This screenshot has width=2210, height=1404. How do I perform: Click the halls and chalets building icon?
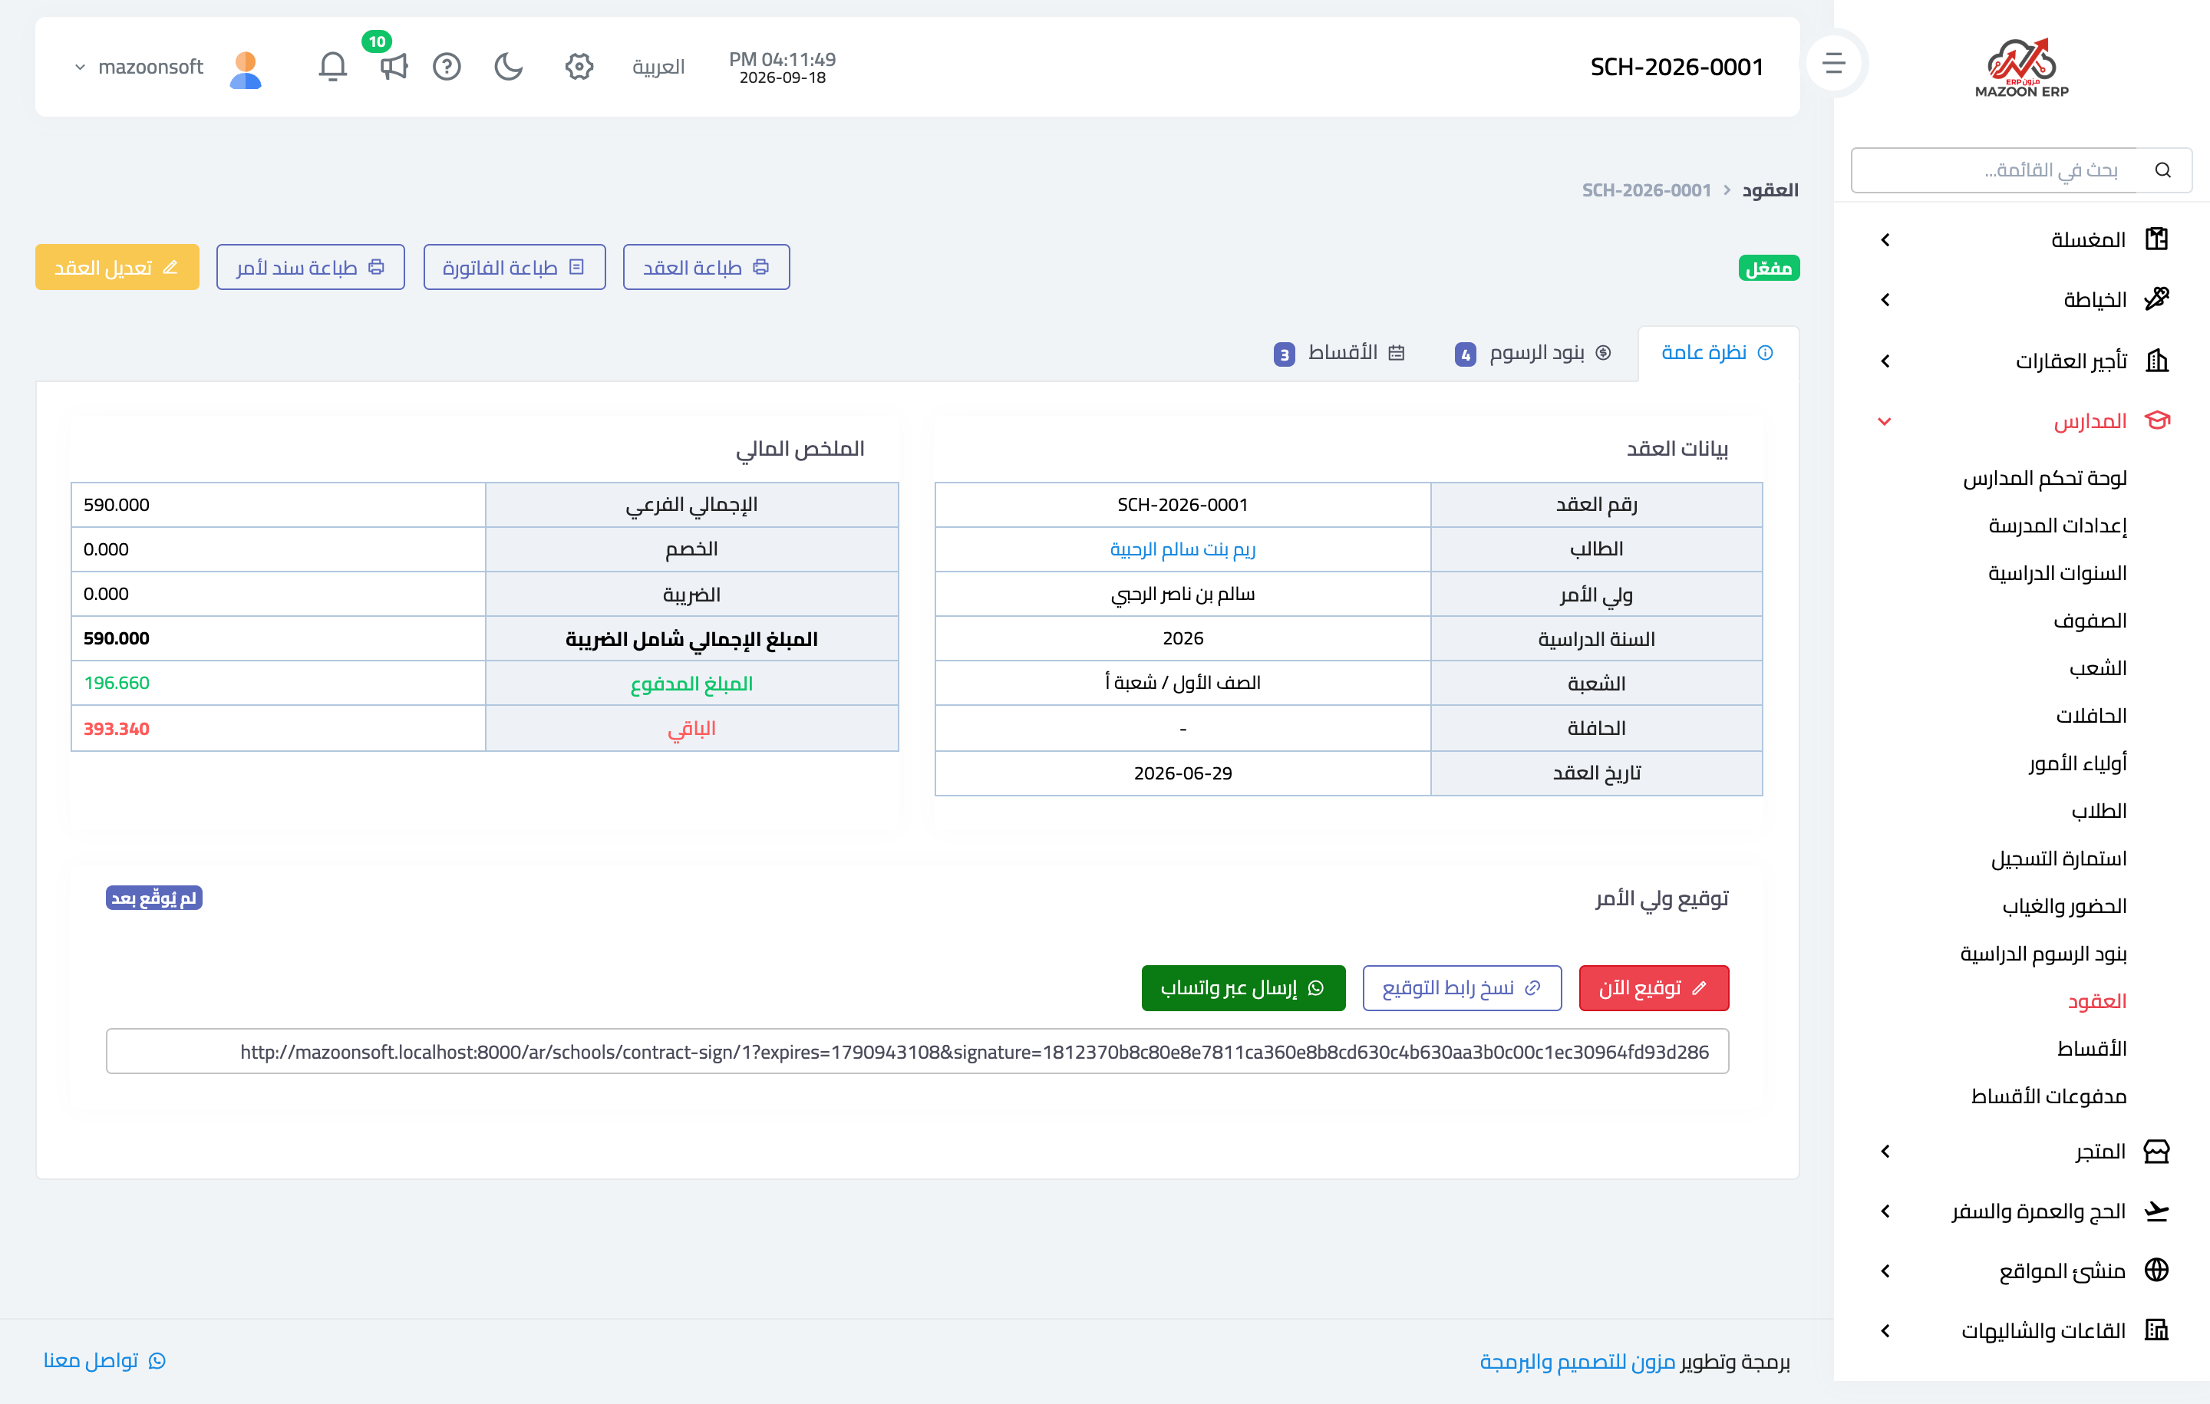2156,1330
